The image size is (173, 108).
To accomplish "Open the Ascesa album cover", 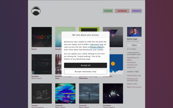I will click(42, 93).
